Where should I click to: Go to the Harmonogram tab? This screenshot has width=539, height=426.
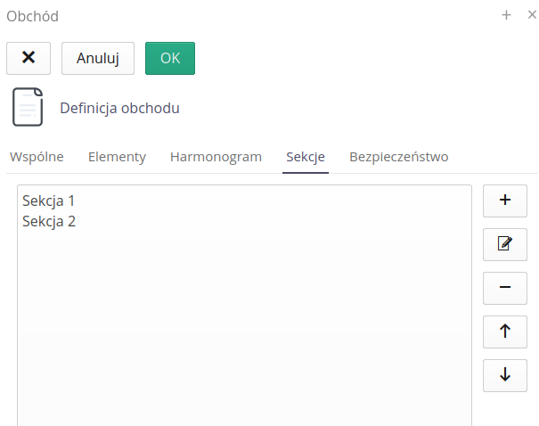point(216,157)
